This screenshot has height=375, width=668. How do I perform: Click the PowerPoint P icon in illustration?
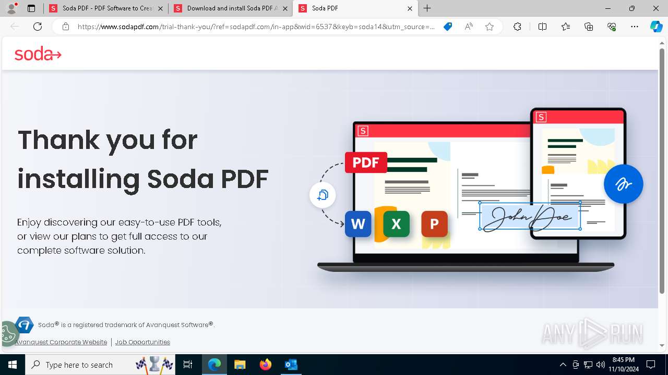[x=434, y=224]
